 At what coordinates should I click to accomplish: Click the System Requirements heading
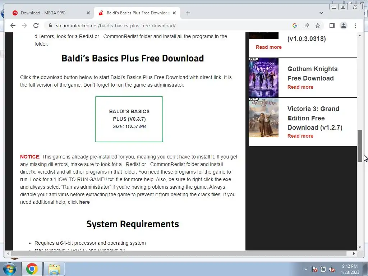pos(133,224)
